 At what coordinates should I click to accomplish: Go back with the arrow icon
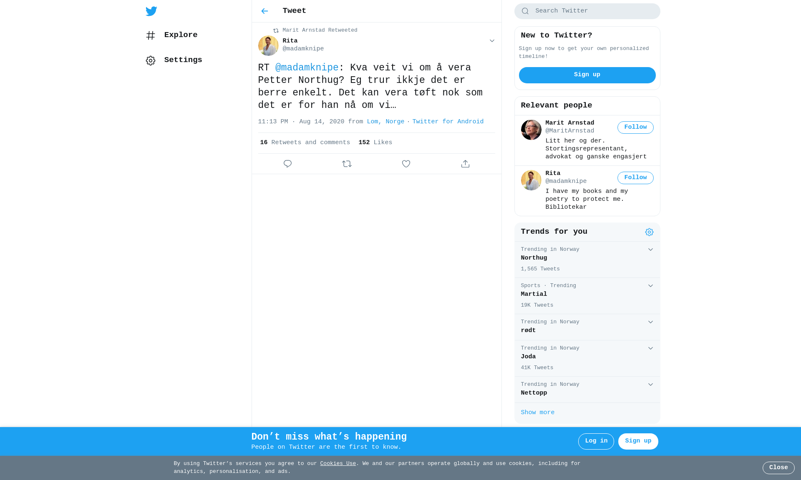coord(264,11)
